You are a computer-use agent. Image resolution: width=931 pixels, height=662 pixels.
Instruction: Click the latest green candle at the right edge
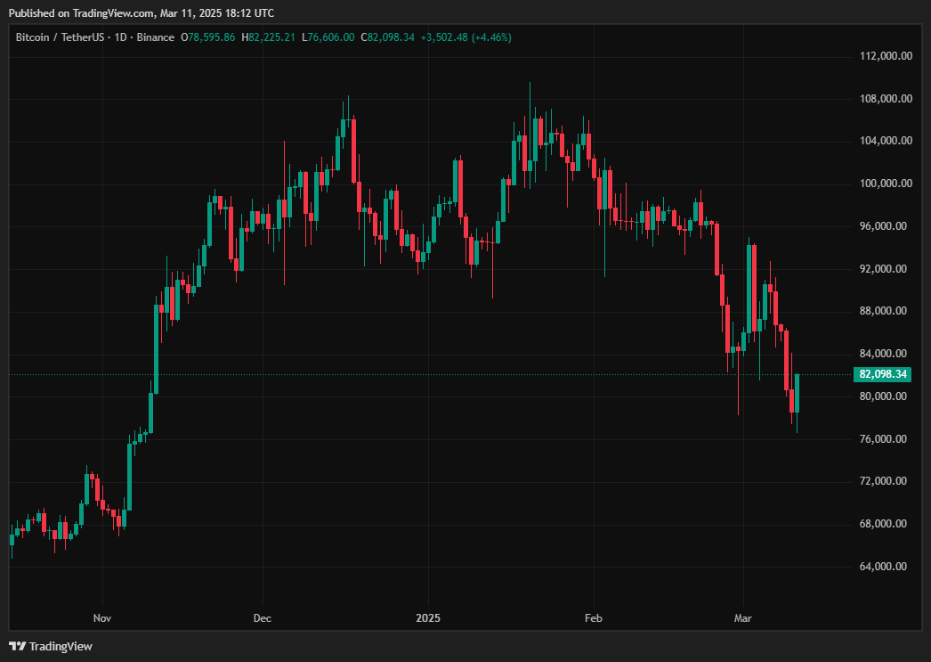(797, 394)
